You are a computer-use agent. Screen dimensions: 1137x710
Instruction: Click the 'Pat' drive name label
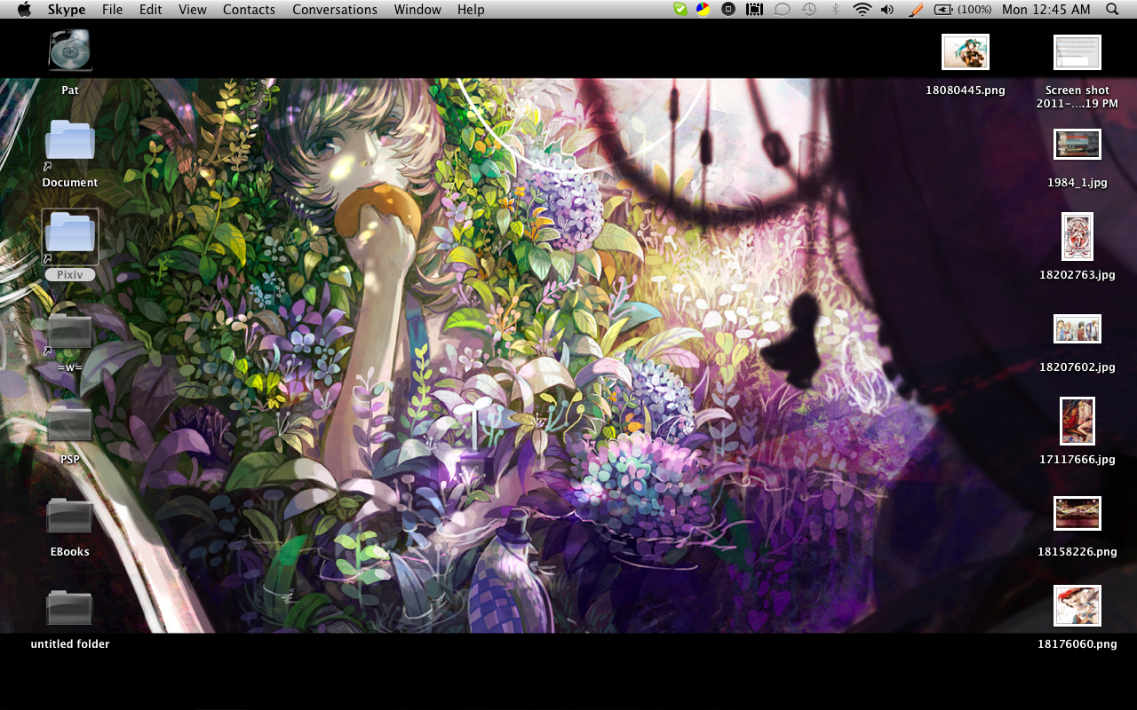[x=70, y=91]
